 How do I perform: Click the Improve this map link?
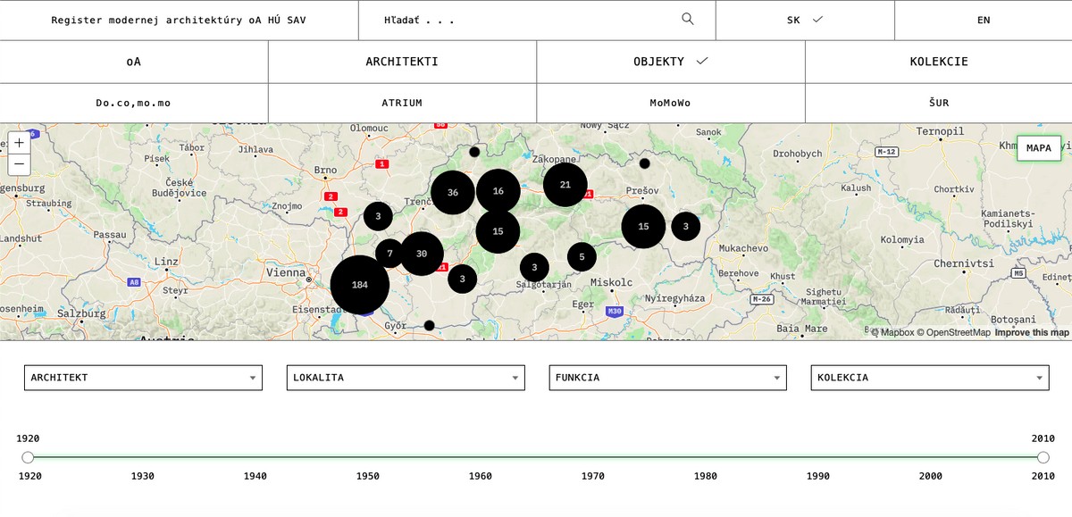1031,333
